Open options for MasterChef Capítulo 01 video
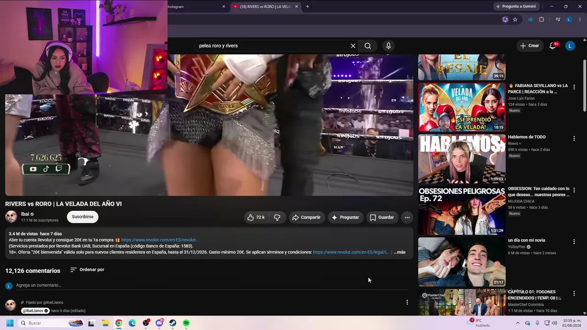Screen dimensions: 587x330 pyautogui.click(x=574, y=293)
